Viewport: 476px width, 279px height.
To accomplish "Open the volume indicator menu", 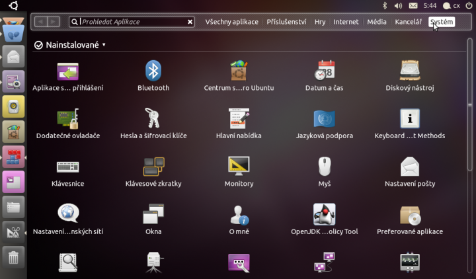I will 398,6.
